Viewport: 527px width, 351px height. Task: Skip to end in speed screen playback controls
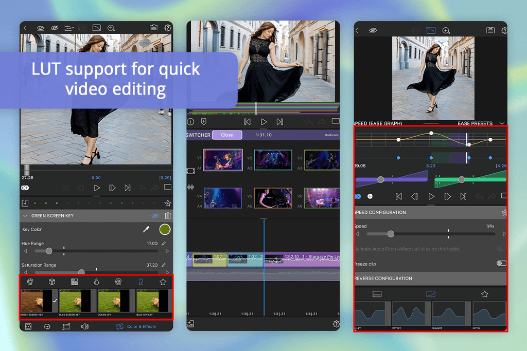pyautogui.click(x=463, y=196)
